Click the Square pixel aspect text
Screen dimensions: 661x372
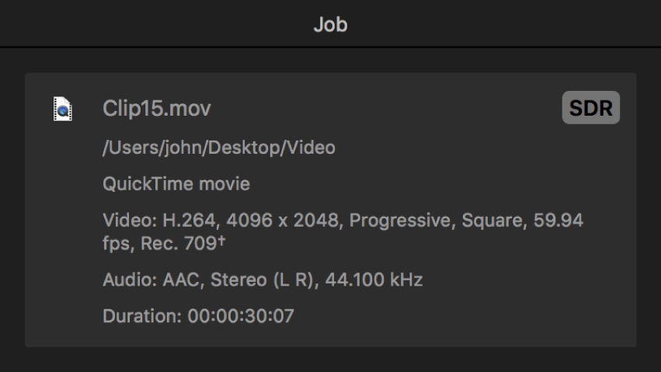(489, 221)
